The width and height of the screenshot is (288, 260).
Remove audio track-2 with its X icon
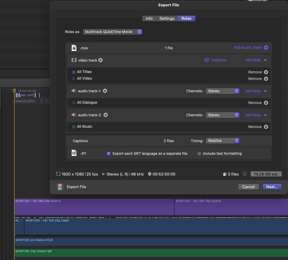106,115
